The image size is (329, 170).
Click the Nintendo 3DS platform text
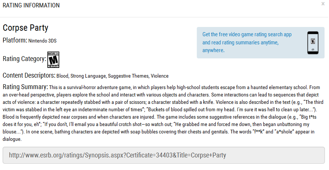click(42, 41)
